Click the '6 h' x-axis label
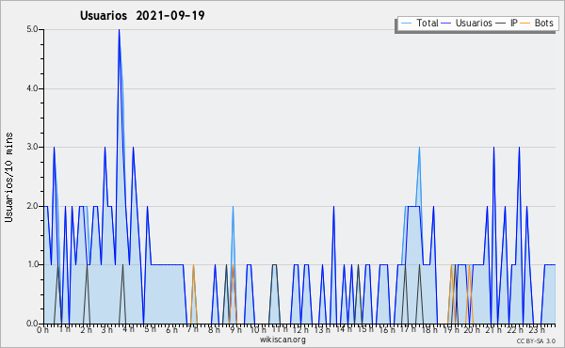The width and height of the screenshot is (565, 348). [171, 330]
